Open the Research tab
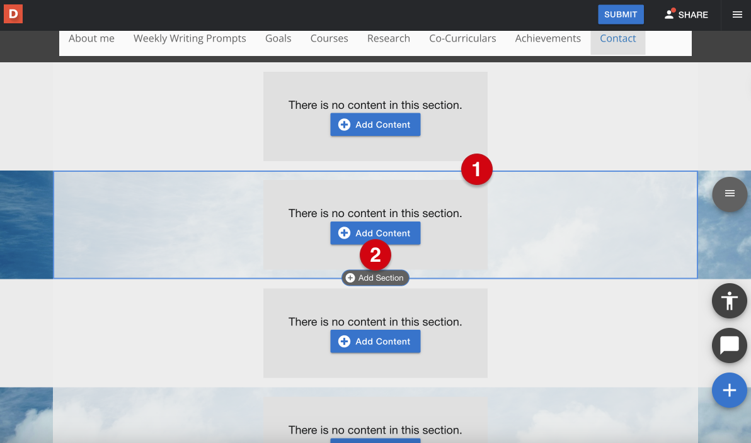This screenshot has width=751, height=443. (389, 39)
